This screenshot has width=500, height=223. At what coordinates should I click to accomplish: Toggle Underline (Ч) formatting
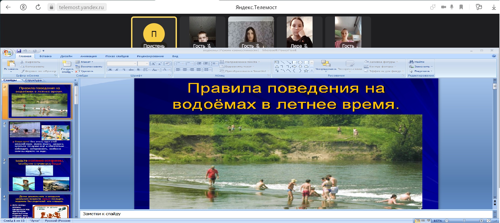(x=124, y=69)
